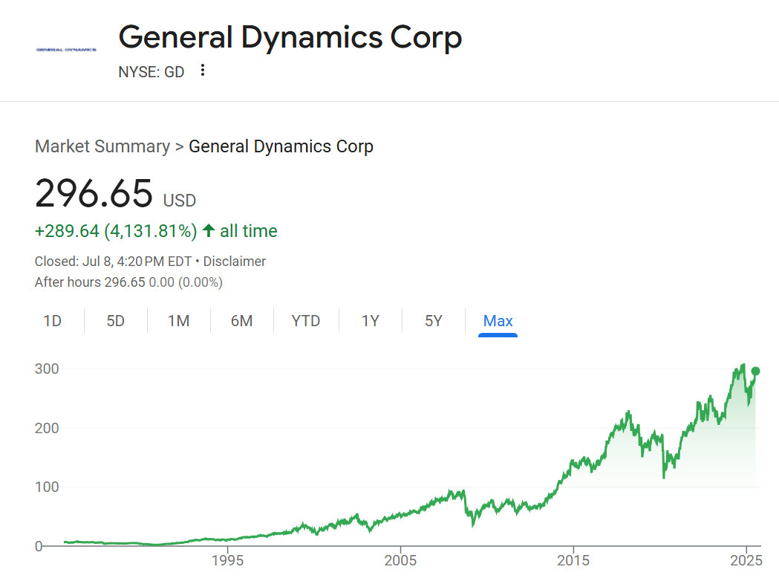779x584 pixels.
Task: Show the 1Y chart range
Action: pyautogui.click(x=370, y=321)
